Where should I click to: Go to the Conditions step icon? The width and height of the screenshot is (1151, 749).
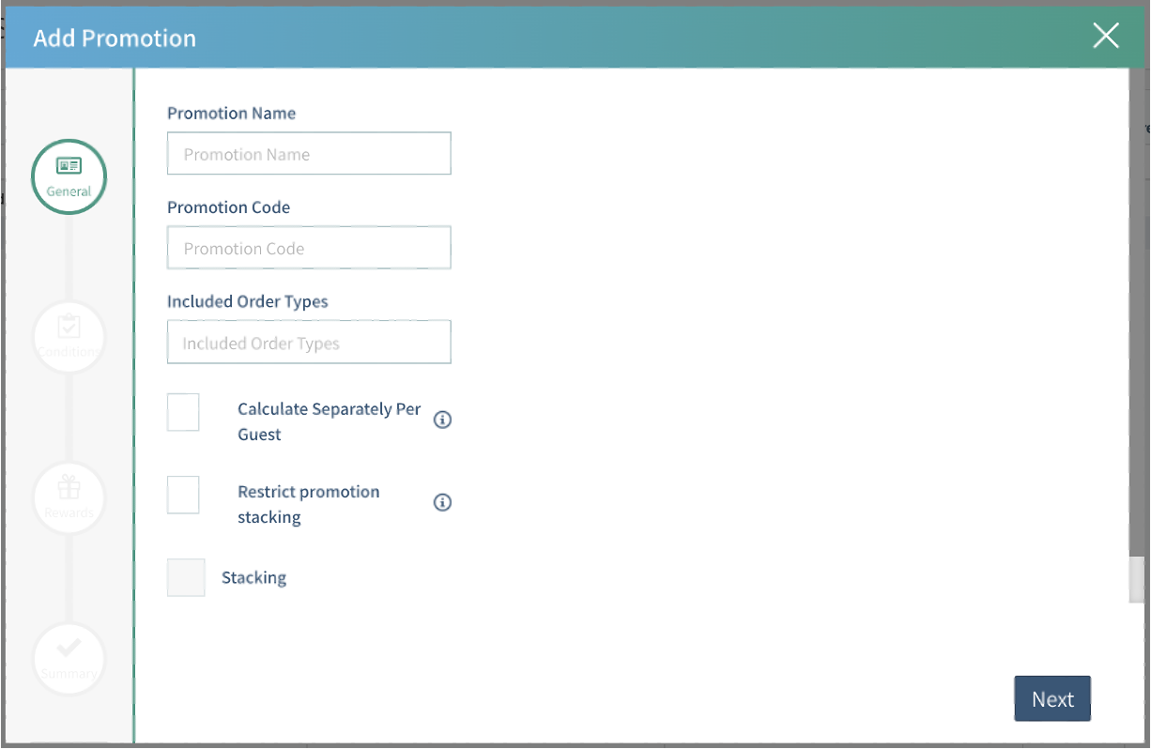(x=69, y=335)
